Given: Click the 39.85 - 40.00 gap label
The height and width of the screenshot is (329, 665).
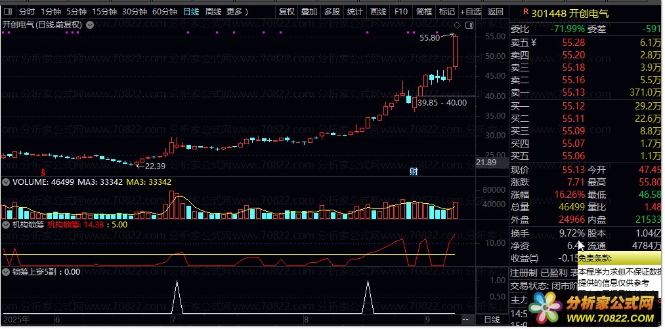Looking at the screenshot, I should [x=442, y=102].
